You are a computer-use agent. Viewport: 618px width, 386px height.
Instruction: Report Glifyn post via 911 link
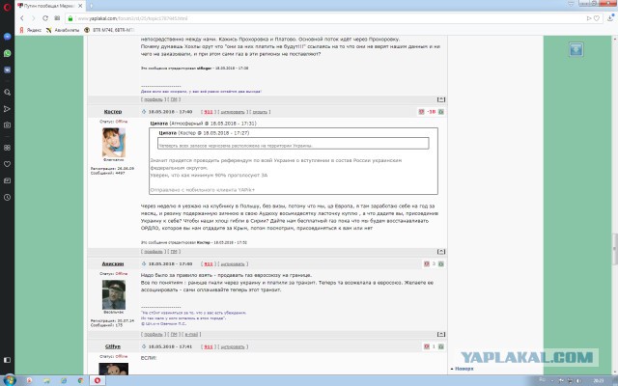[209, 347]
